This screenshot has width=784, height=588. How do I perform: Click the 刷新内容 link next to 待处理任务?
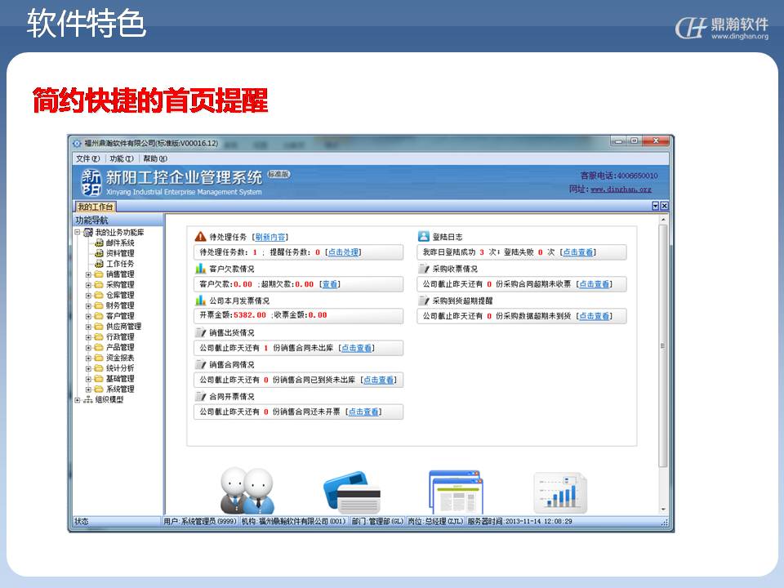(x=270, y=237)
